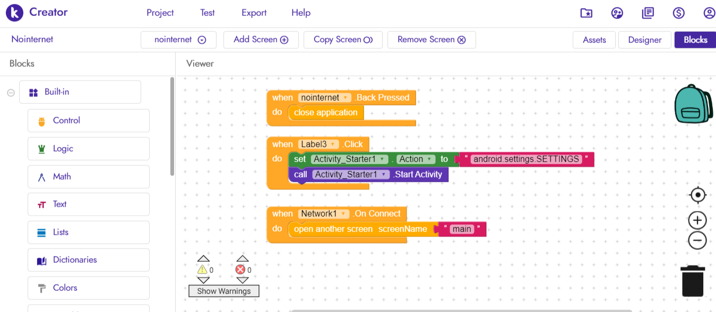Center the workspace with the crosshair icon
Screen dimensions: 716x312
click(x=697, y=195)
